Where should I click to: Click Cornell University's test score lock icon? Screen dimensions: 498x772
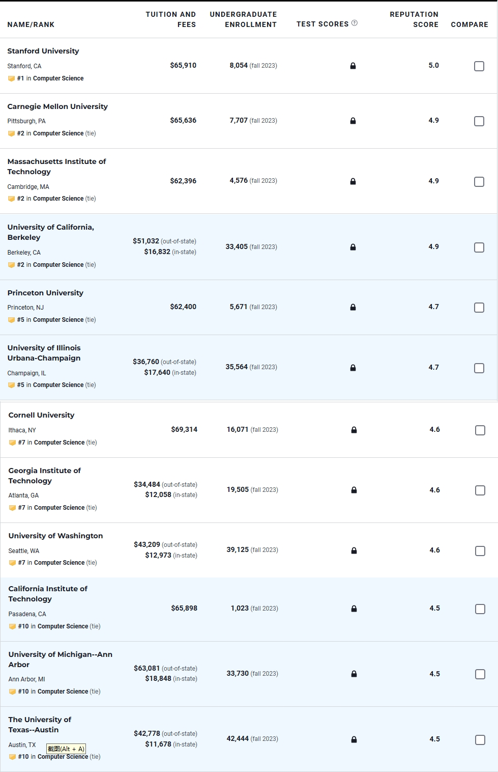tap(354, 430)
